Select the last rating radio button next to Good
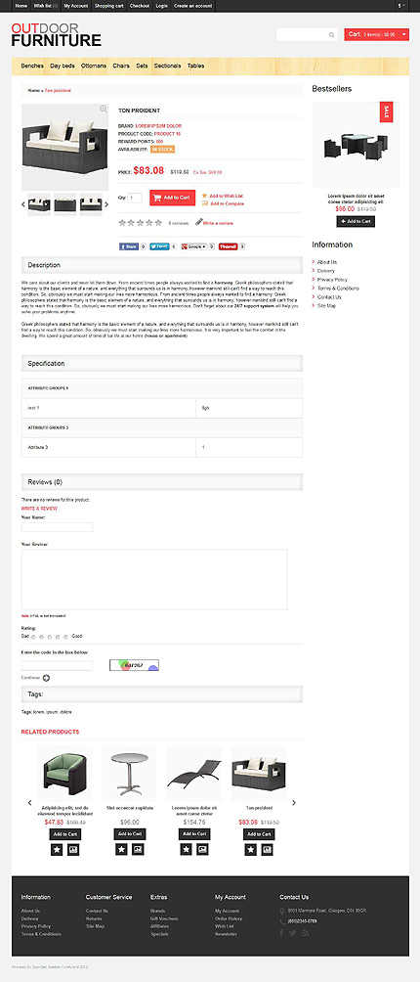The image size is (420, 982). point(65,637)
